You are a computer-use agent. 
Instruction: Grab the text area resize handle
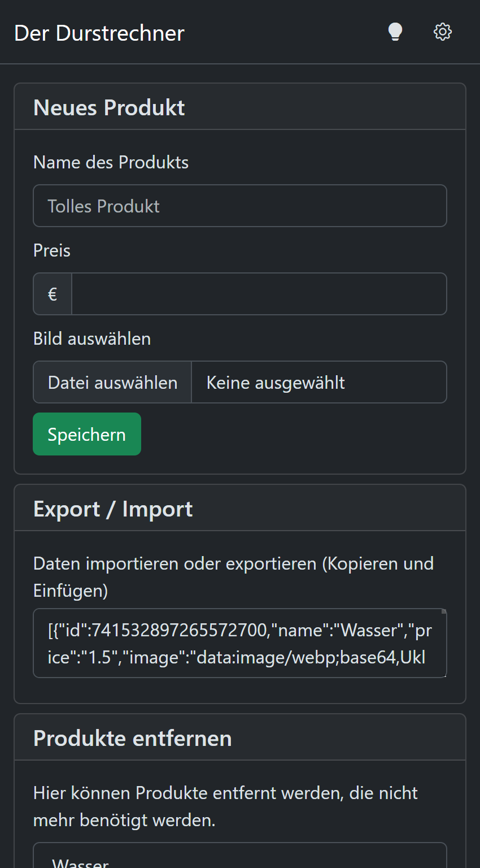[444, 612]
